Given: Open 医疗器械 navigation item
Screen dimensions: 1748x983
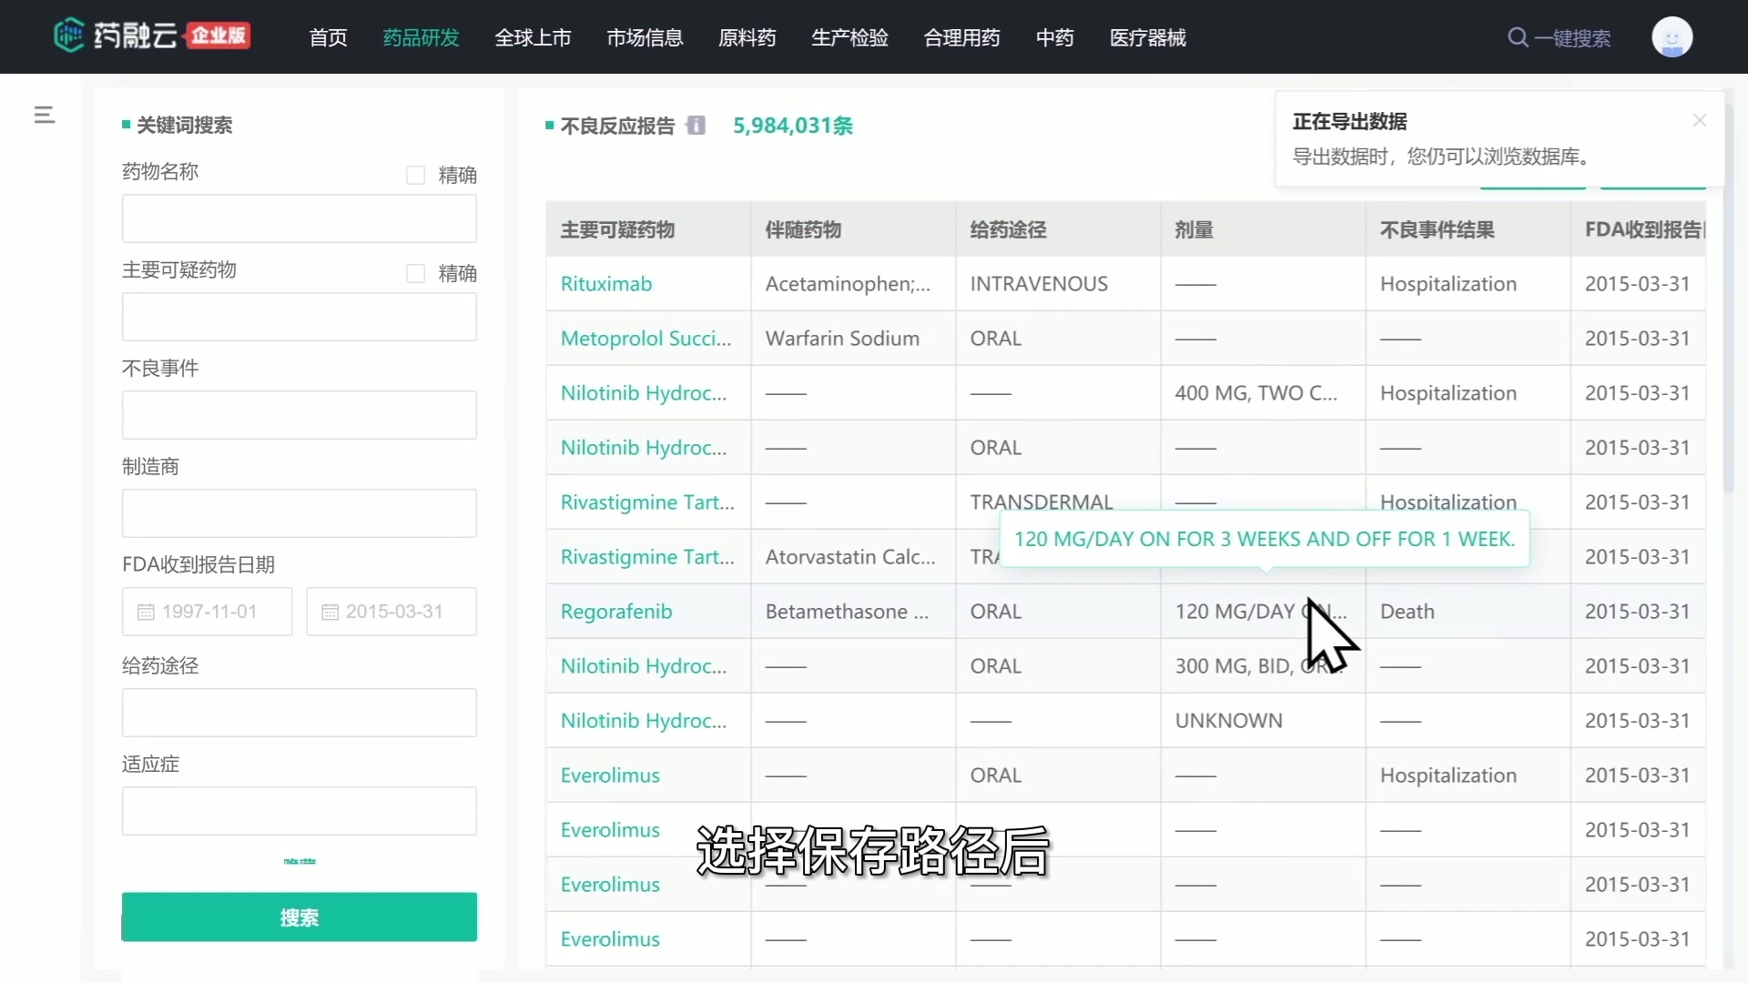Looking at the screenshot, I should [1147, 37].
